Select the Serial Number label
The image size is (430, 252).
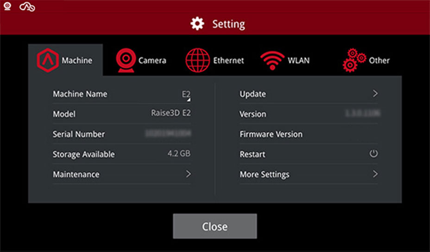(x=79, y=134)
